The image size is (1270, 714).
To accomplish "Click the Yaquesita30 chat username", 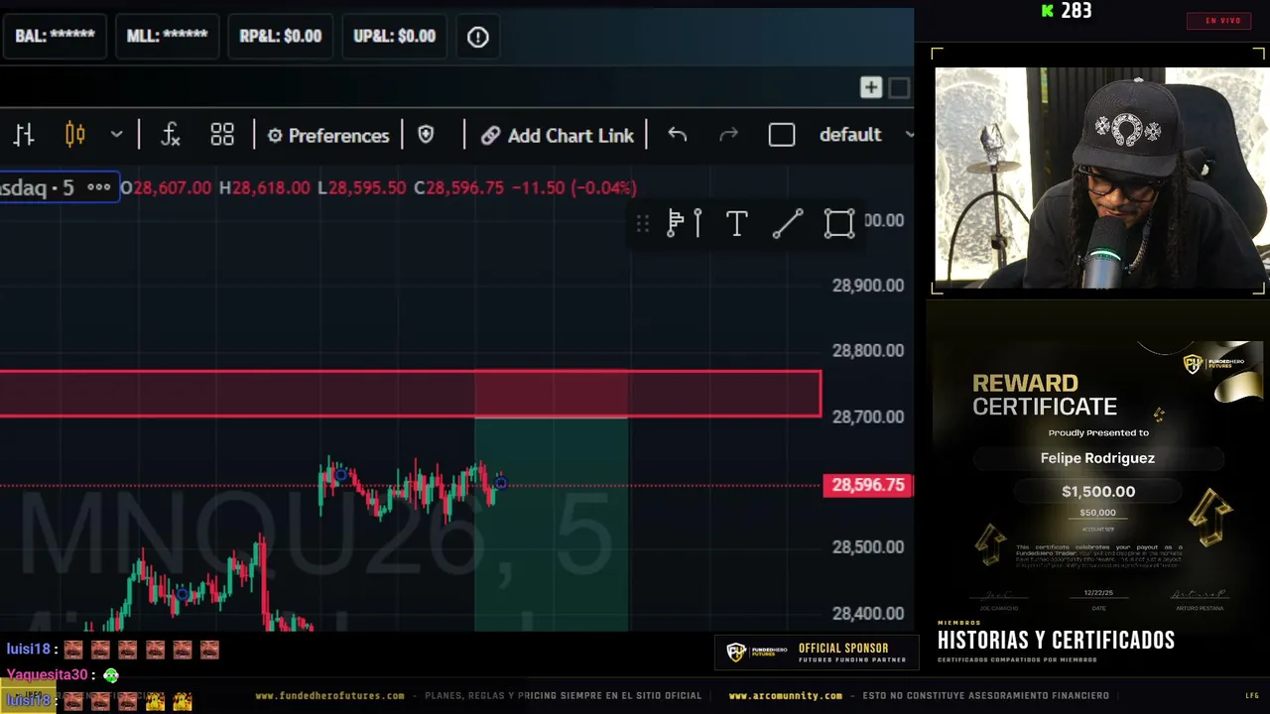I will click(x=47, y=675).
